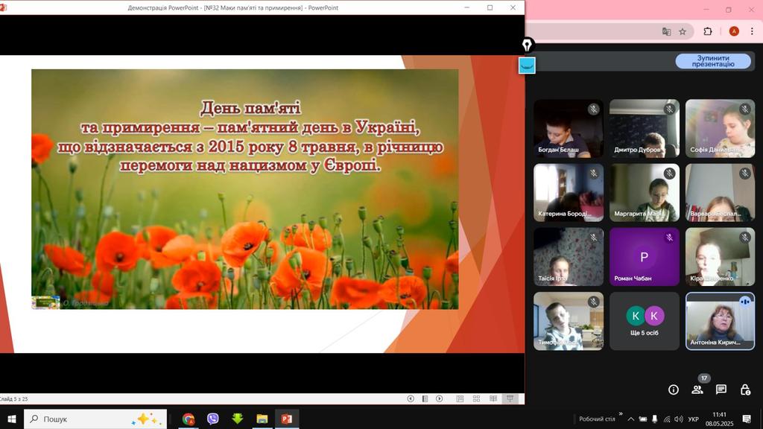763x429 pixels.
Task: Click Зупинити презентацію button
Action: pos(713,62)
